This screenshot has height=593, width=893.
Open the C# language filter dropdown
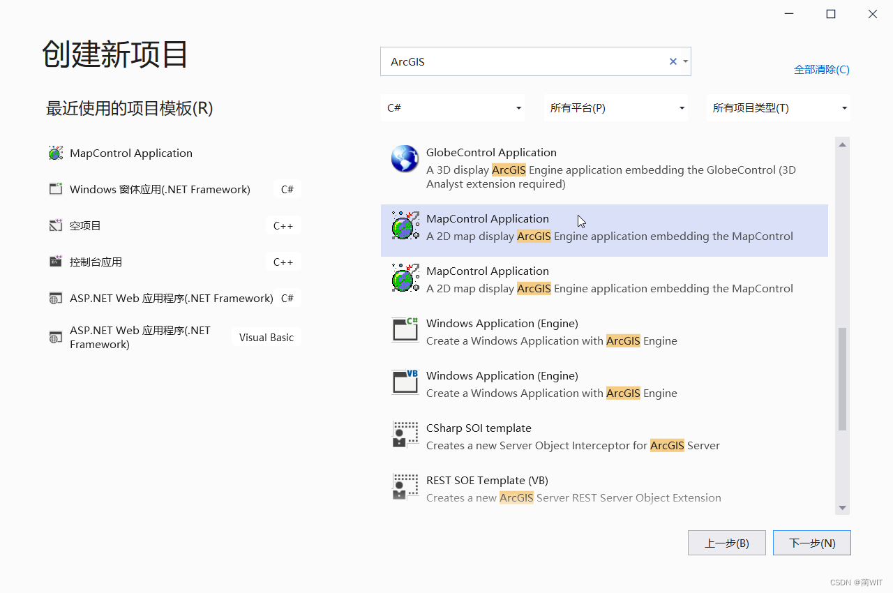453,108
